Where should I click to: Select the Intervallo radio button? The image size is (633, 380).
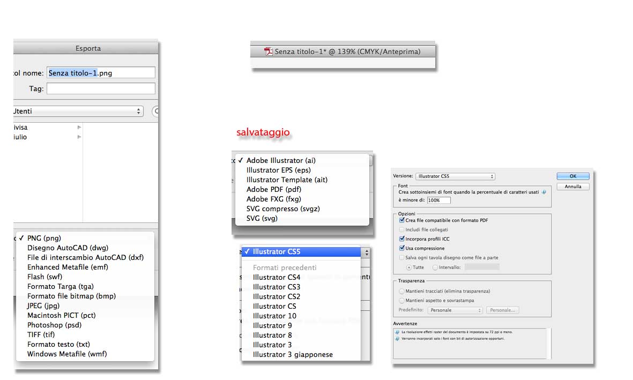pyautogui.click(x=435, y=267)
